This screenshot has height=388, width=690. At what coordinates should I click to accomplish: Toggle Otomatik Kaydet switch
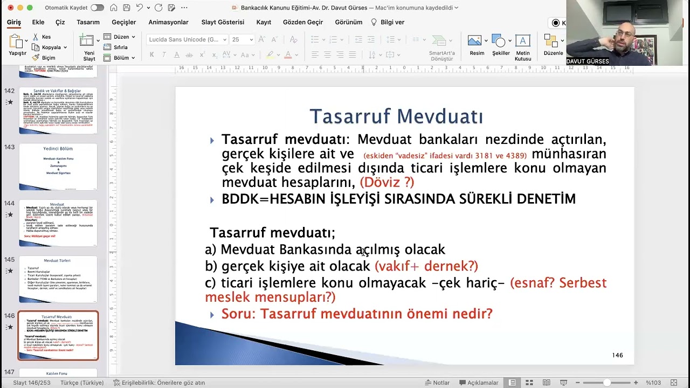[97, 8]
